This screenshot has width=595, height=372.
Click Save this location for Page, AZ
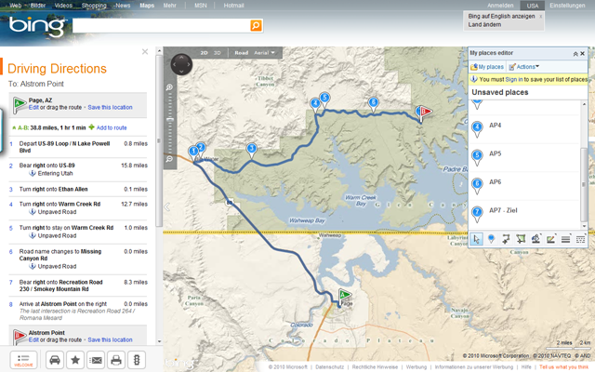[110, 109]
